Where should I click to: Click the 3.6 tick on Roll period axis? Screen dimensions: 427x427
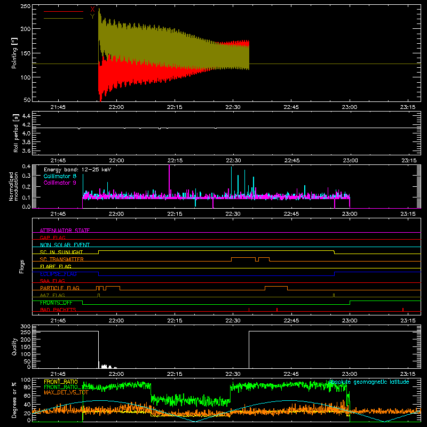[26, 151]
